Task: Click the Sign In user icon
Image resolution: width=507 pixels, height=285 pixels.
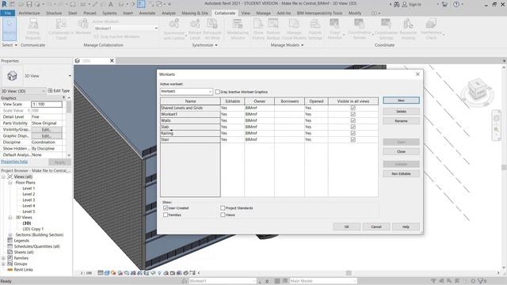Action: pos(404,4)
